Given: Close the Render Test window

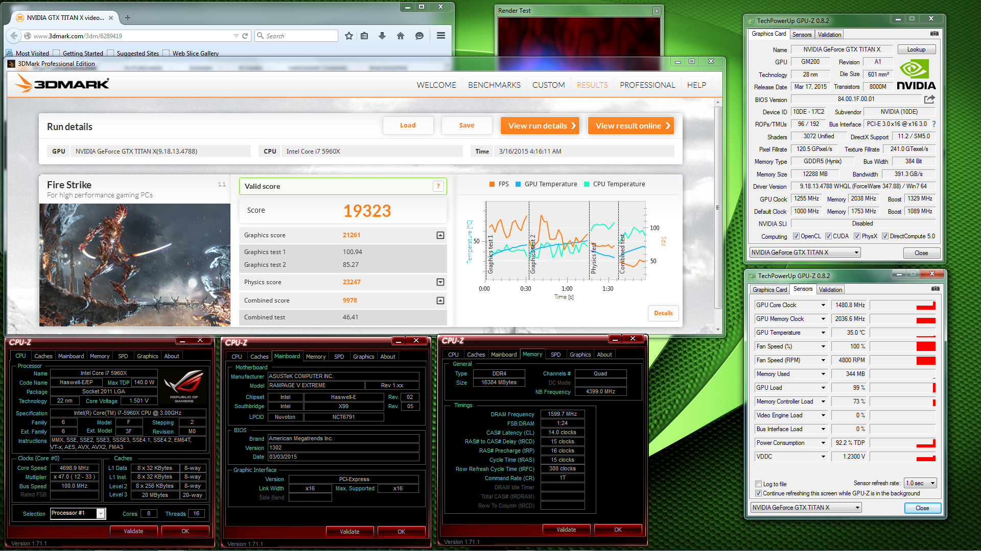Looking at the screenshot, I should coord(657,11).
